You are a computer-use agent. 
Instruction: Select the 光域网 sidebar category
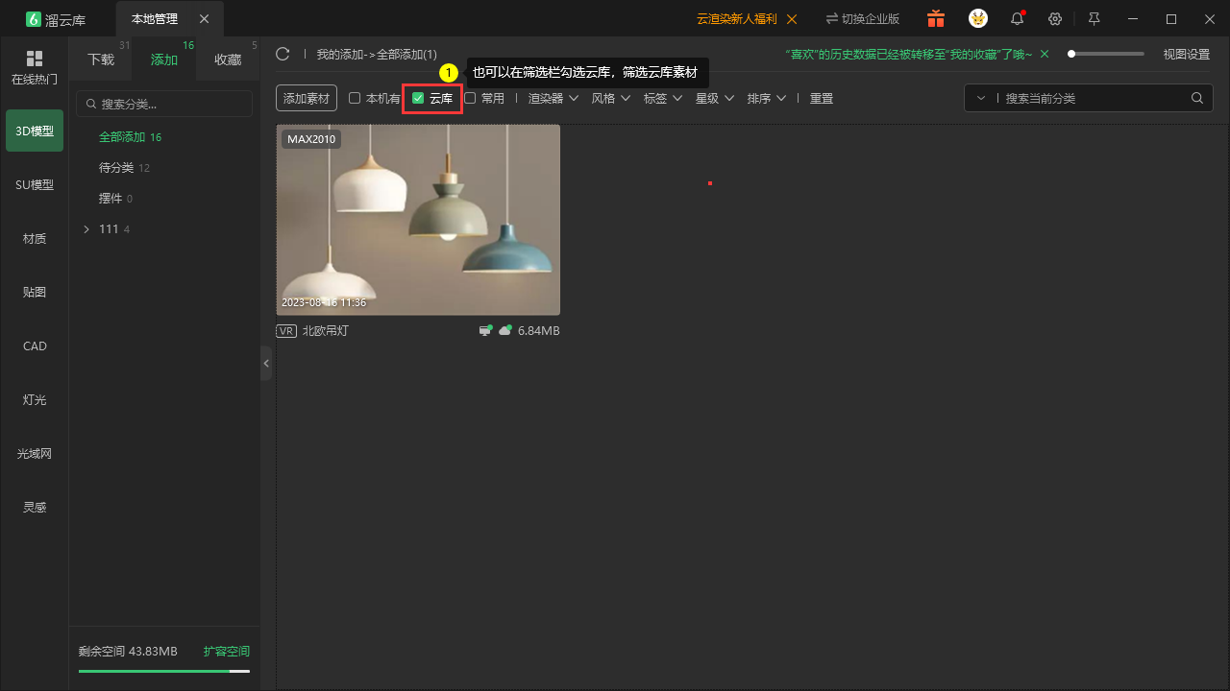35,453
